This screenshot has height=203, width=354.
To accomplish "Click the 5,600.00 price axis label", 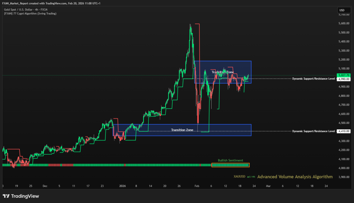I will pos(344,24).
